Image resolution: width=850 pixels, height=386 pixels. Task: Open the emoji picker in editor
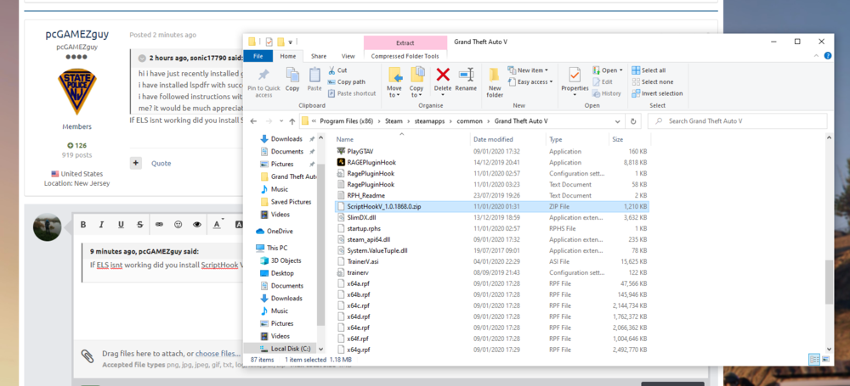pos(178,224)
